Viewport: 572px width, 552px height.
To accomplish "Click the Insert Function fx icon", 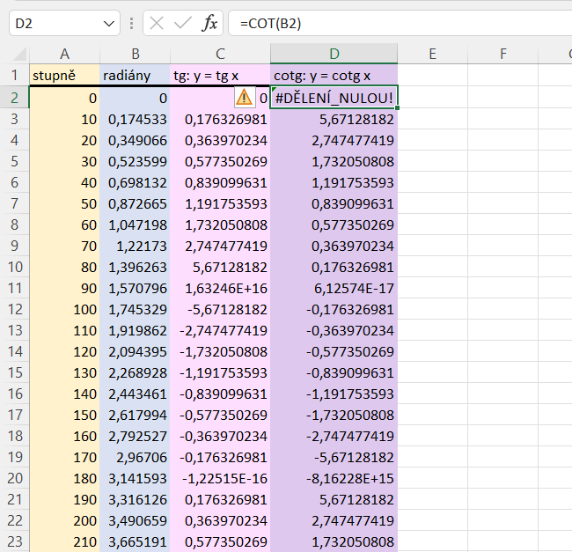I will pos(209,24).
